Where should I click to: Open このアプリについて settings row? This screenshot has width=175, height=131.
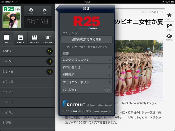[87, 60]
